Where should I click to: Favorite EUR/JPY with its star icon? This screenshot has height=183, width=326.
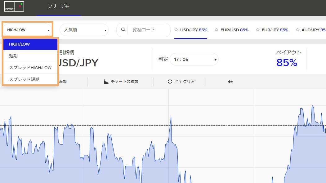tap(257, 30)
